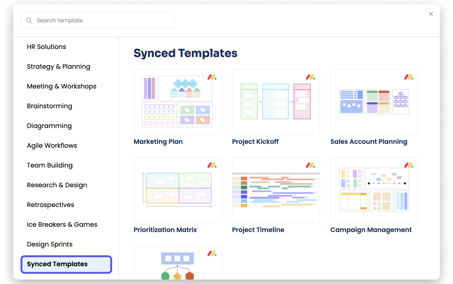The width and height of the screenshot is (453, 284).
Task: Click the search magnifier icon
Action: coord(29,21)
